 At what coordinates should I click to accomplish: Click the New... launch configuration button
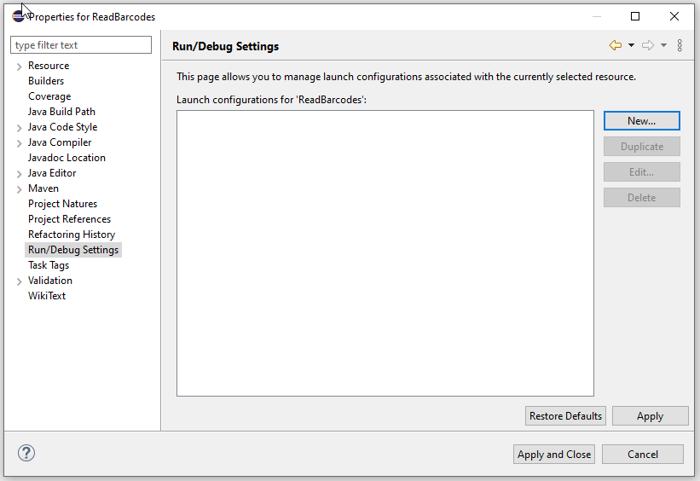(641, 121)
